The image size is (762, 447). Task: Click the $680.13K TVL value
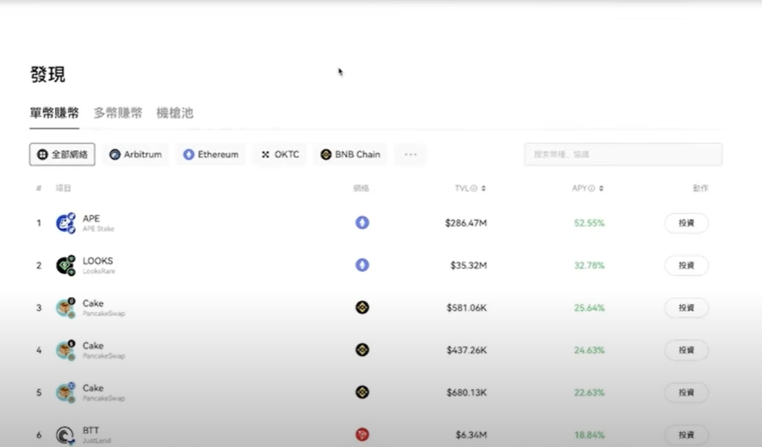[467, 392]
